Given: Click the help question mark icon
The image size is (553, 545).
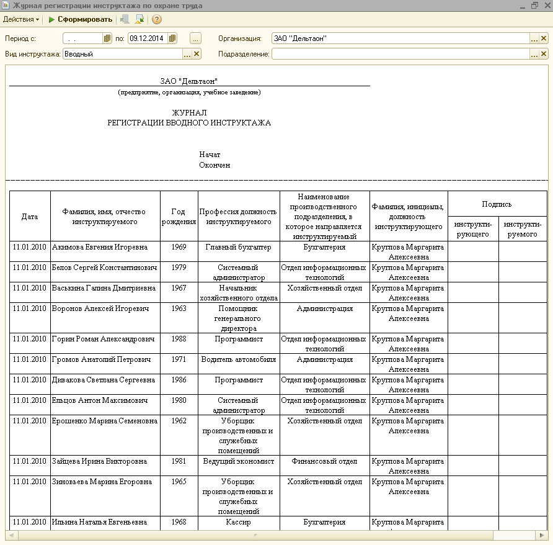Looking at the screenshot, I should [157, 19].
